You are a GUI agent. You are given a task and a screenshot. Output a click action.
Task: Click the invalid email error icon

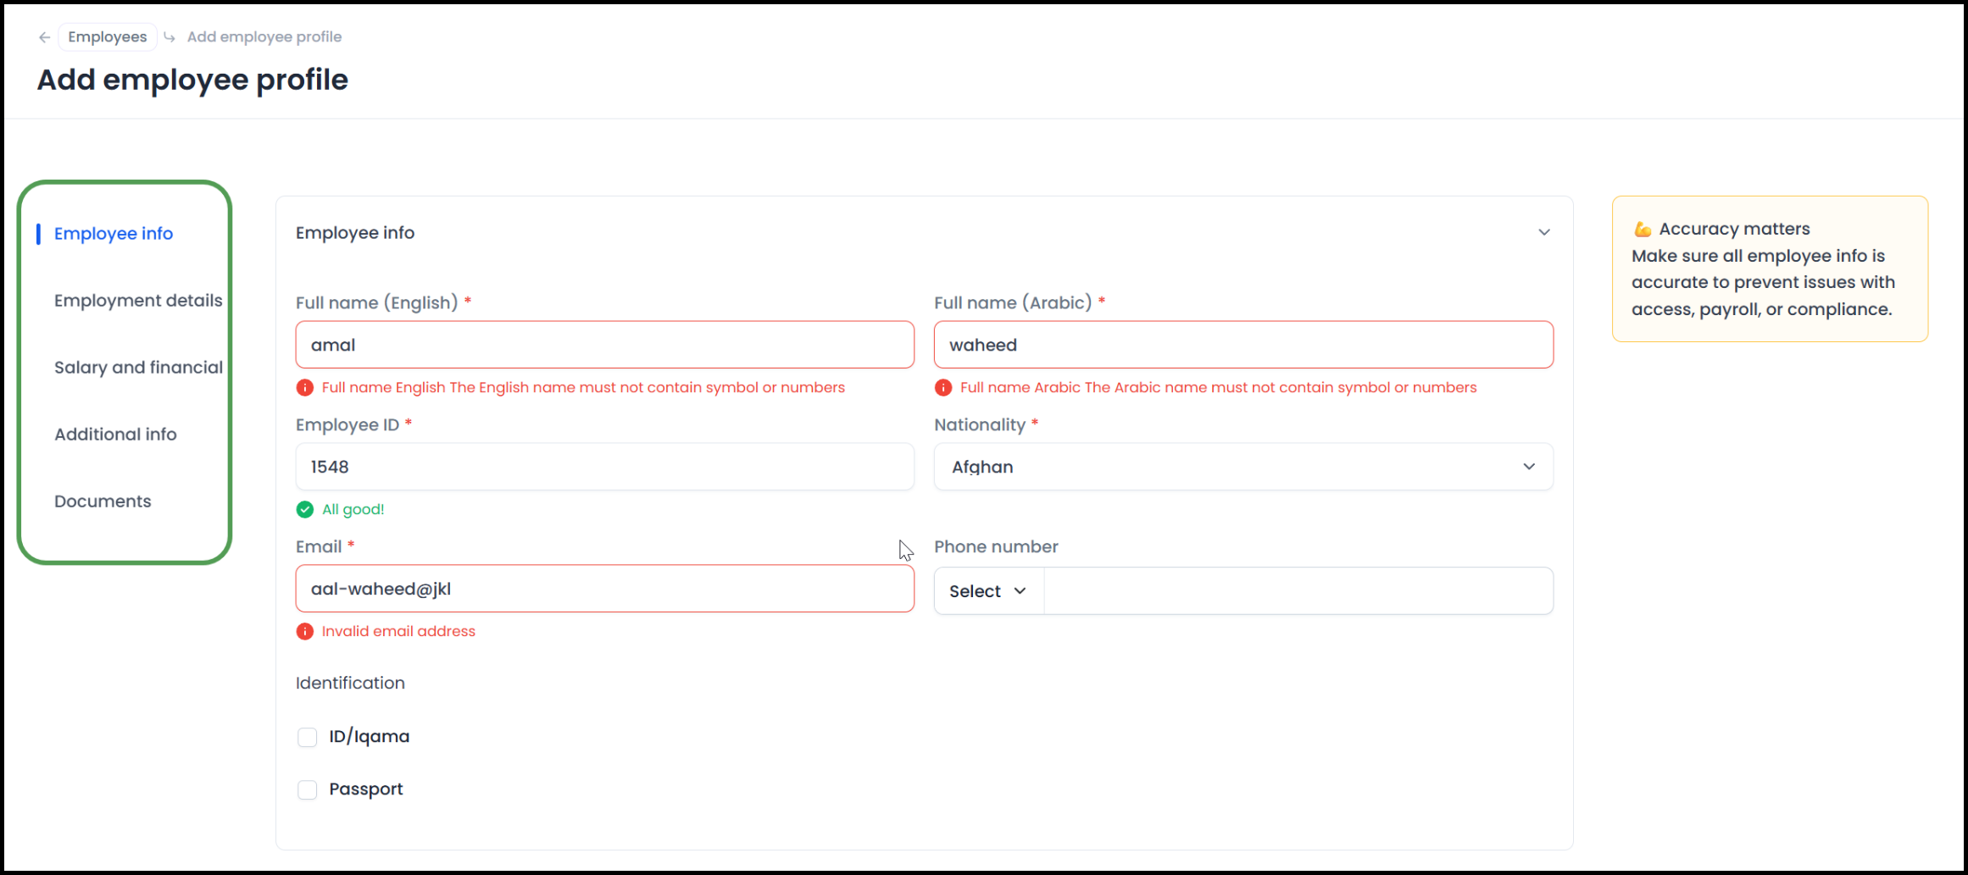305,632
